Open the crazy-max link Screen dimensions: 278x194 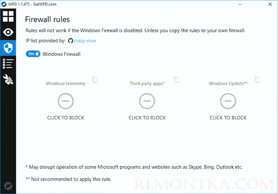point(85,41)
